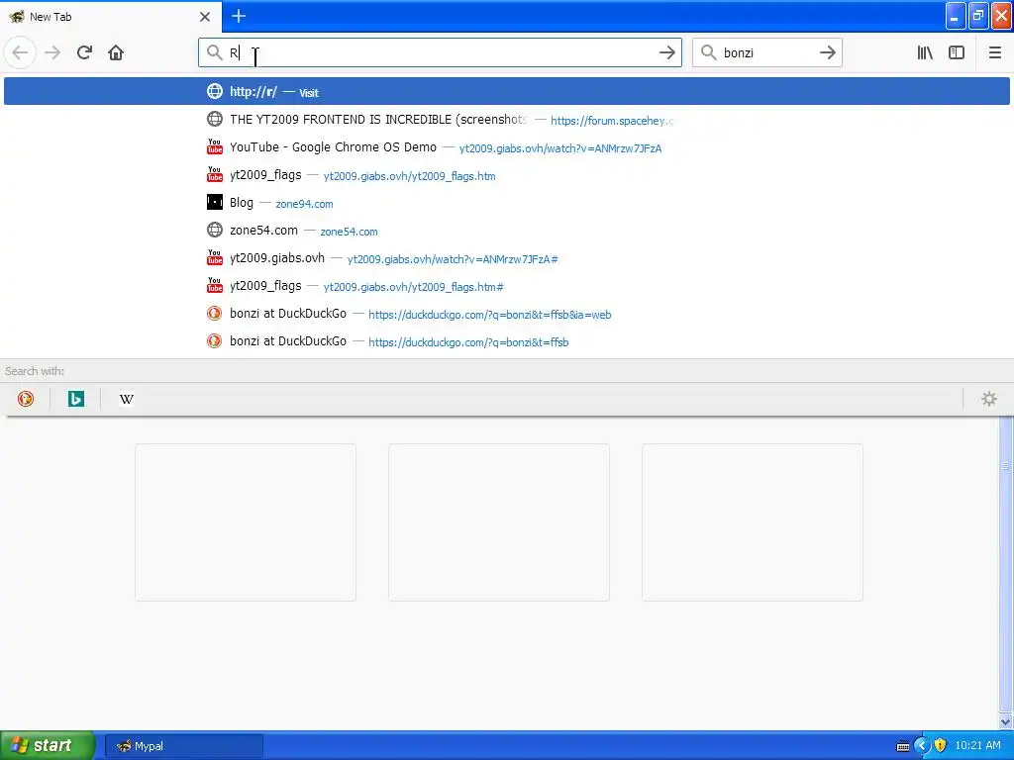
Task: Click the security shield tray icon
Action: (x=940, y=746)
